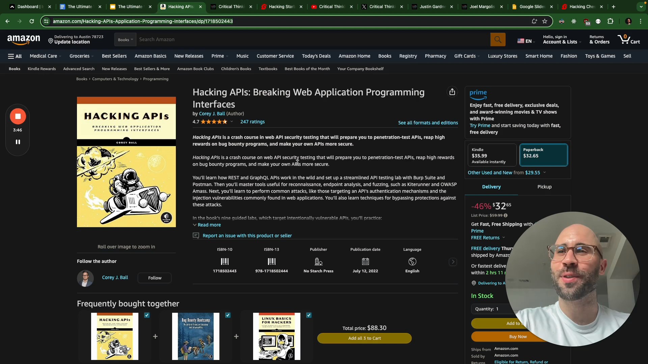Open the Bug Bounty Bootcamp thumbnail
The height and width of the screenshot is (364, 648).
pyautogui.click(x=196, y=336)
